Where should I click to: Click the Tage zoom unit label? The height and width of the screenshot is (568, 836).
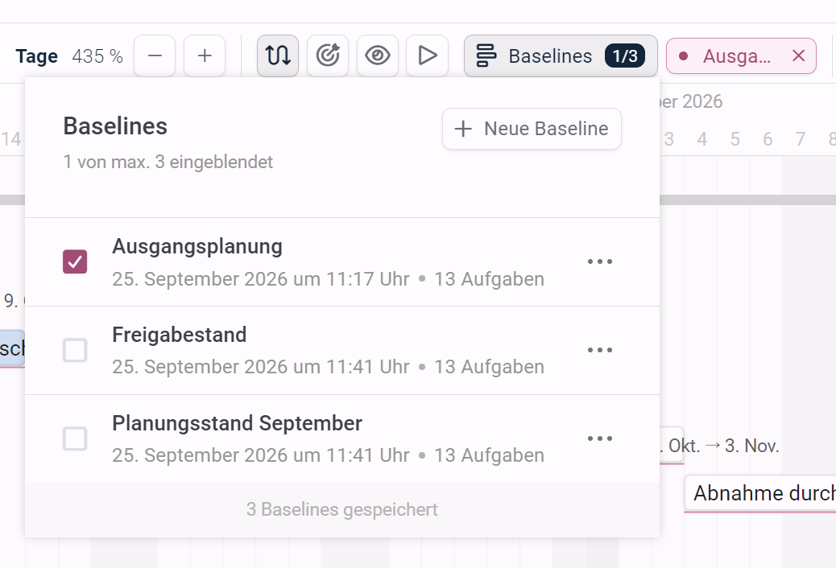[37, 56]
